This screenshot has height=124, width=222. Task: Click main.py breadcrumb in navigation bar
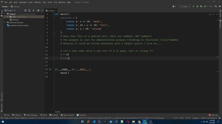pos(15,7)
